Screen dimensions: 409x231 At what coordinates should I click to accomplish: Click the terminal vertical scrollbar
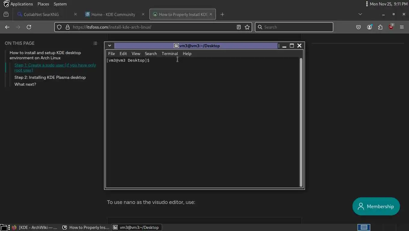(x=301, y=122)
